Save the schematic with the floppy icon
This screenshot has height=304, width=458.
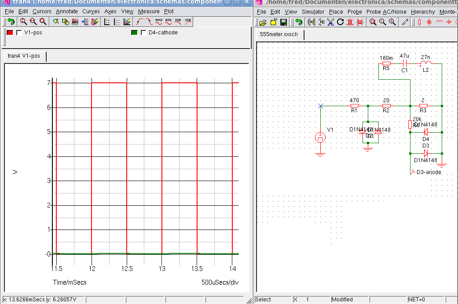click(x=283, y=22)
